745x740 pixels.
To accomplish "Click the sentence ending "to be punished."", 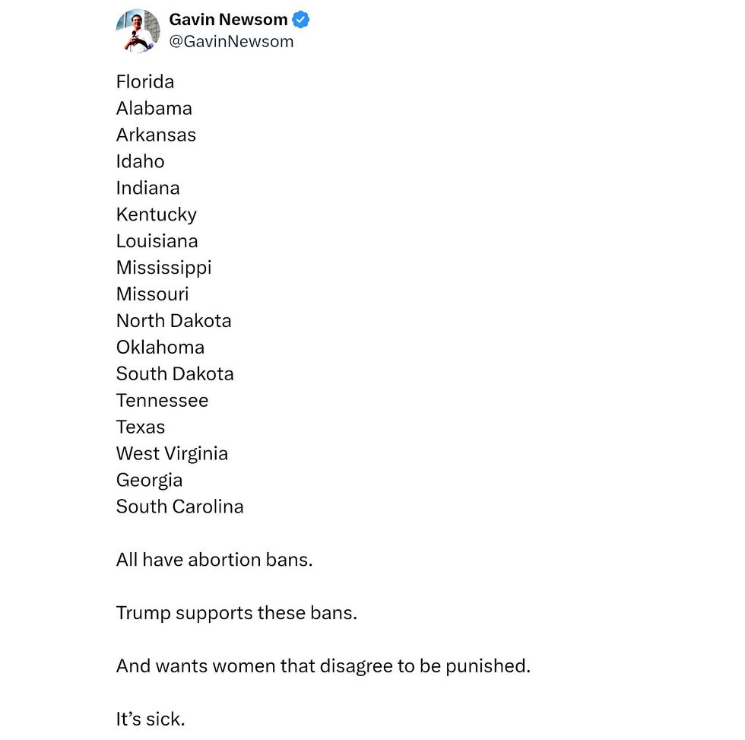I will coord(323,665).
